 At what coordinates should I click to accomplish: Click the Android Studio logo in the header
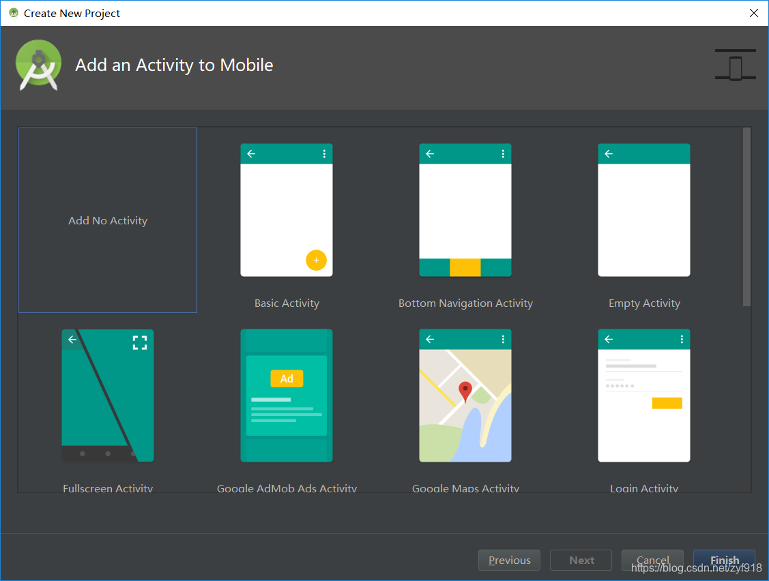pos(38,65)
